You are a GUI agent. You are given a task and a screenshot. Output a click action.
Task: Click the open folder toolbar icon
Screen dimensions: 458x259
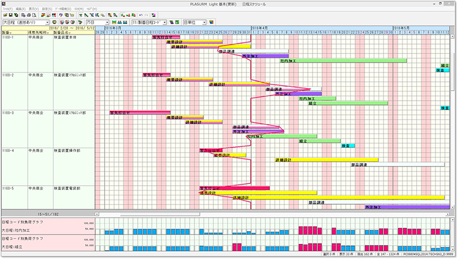(4, 15)
